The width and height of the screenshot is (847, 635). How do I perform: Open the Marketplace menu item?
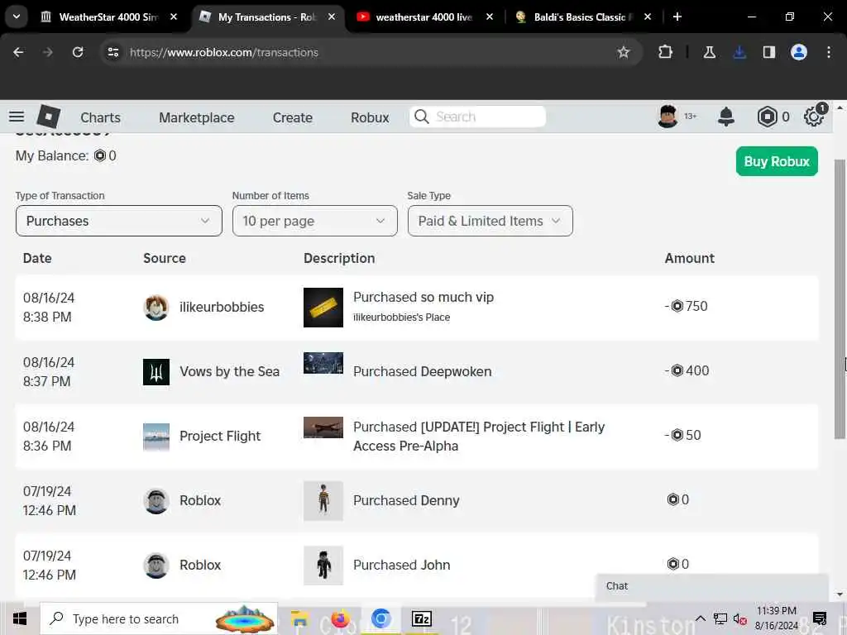[x=197, y=117]
